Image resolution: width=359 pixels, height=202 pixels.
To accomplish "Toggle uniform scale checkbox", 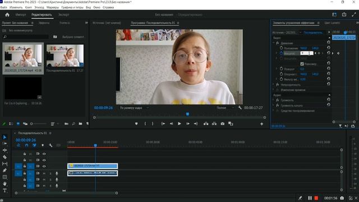I will 302,64.
